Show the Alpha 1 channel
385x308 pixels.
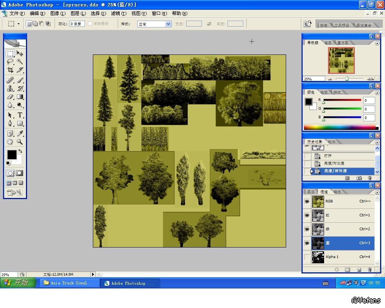307,257
